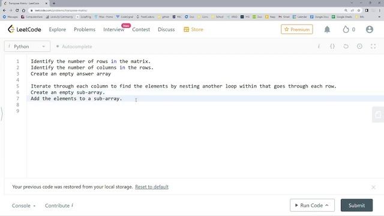Image resolution: width=384 pixels, height=216 pixels.
Task: Dismiss the restored code notification
Action: [x=373, y=187]
